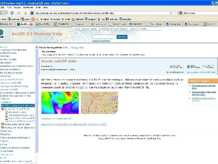Click the Training header link
Image resolution: width=218 pixels, height=164 pixels.
click(x=124, y=29)
